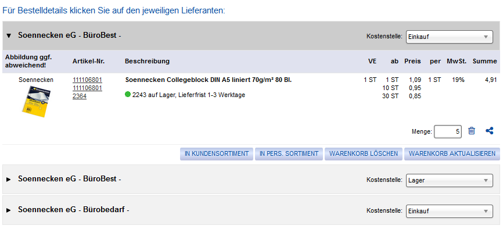The width and height of the screenshot is (503, 229).
Task: Open the Soennecken Collegeblock product thumbnail
Action: (36, 101)
